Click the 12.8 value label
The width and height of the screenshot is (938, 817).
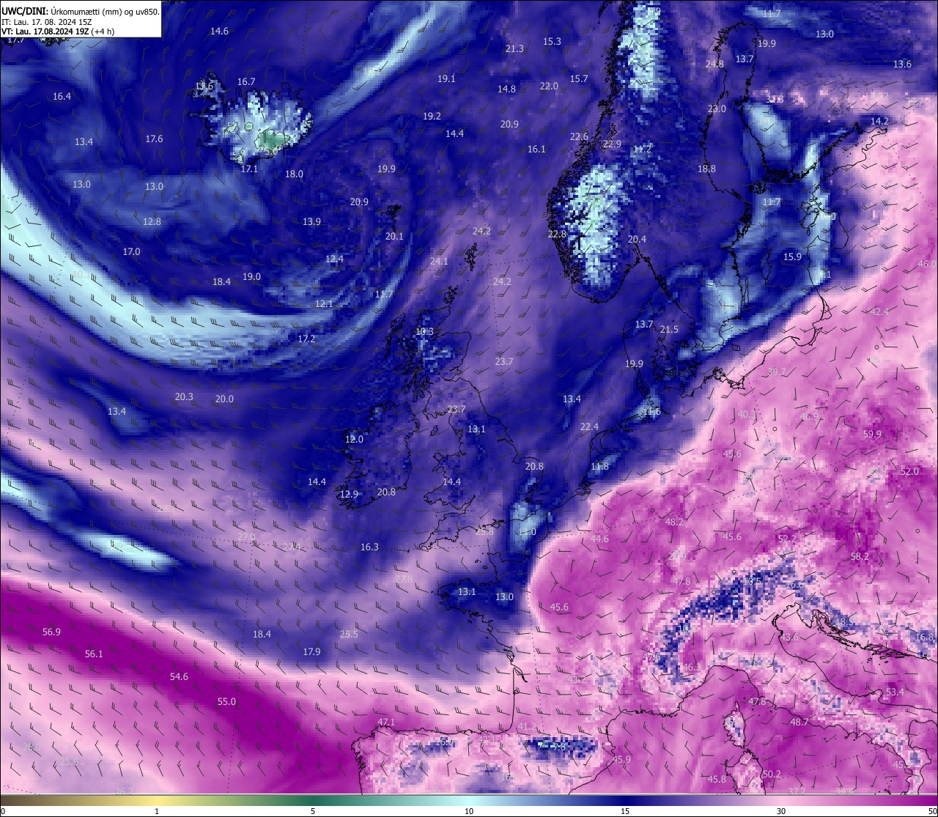[x=152, y=222]
